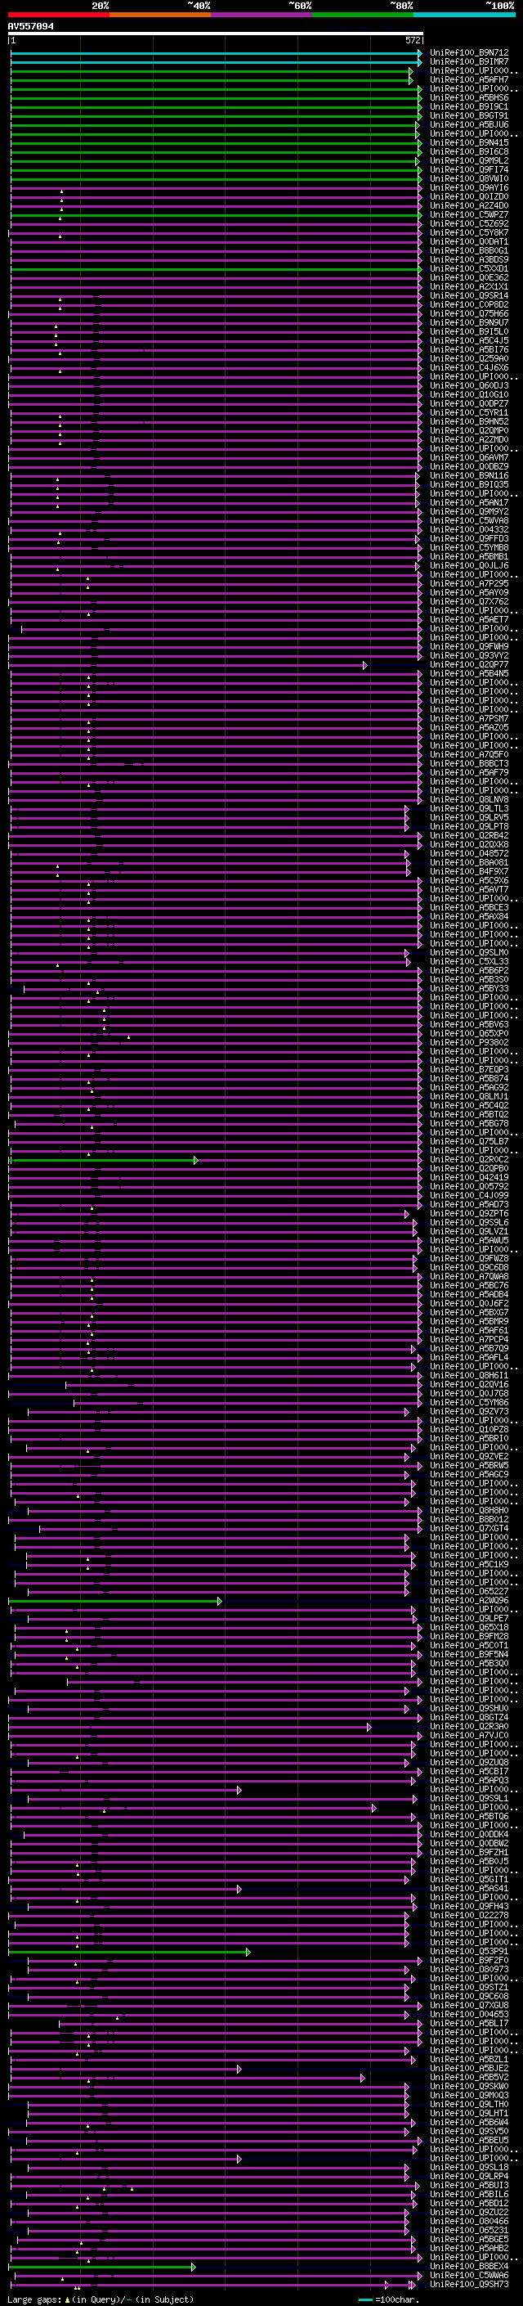Viewport: 523px width, 2306px height.
Task: Select hit label UniRef100_A7QWA8
Action: (469, 1277)
